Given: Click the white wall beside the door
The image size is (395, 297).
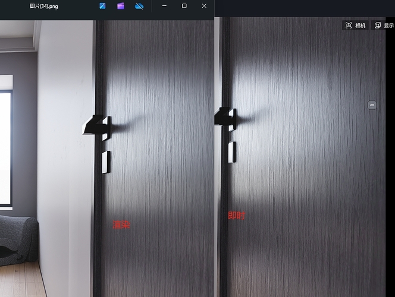Looking at the screenshot, I should point(64,178).
